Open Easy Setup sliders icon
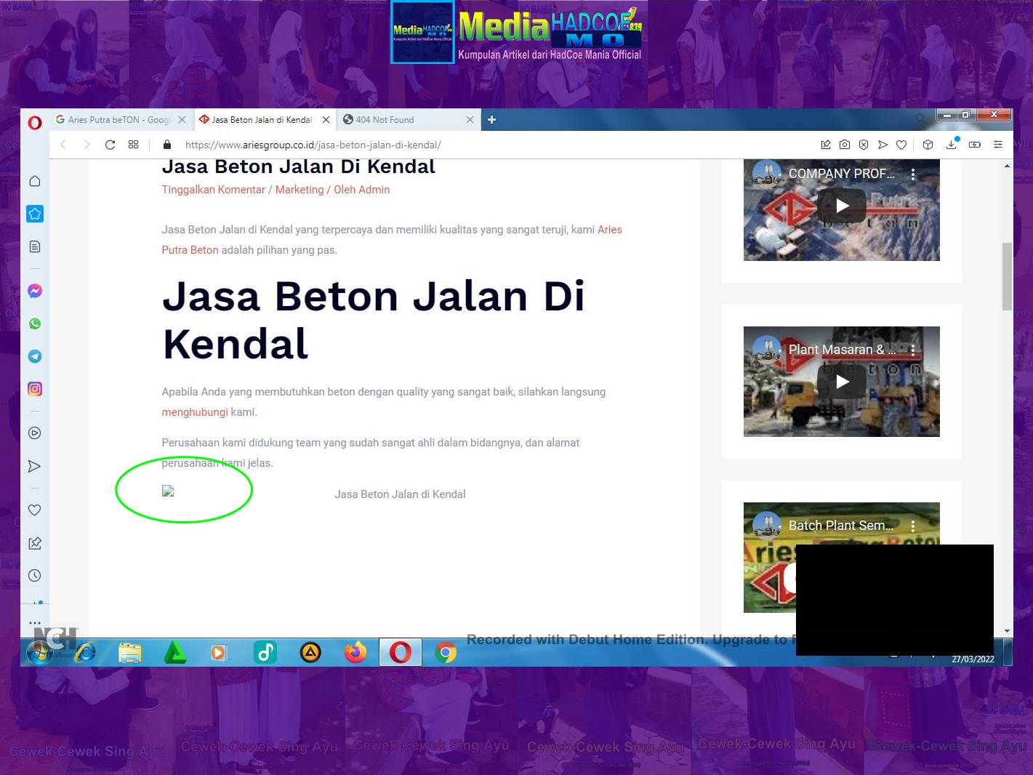Viewport: 1033px width, 775px height. (998, 145)
